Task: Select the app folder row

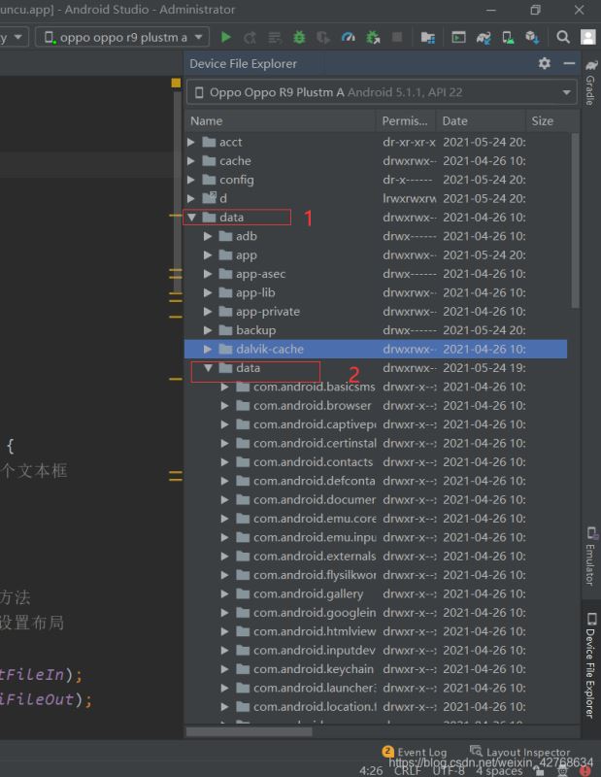Action: tap(376, 255)
